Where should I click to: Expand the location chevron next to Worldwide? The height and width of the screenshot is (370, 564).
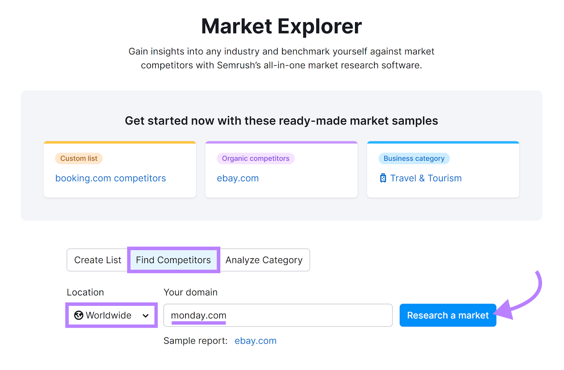(146, 316)
